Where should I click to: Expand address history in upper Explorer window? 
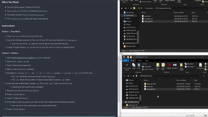click(205, 8)
